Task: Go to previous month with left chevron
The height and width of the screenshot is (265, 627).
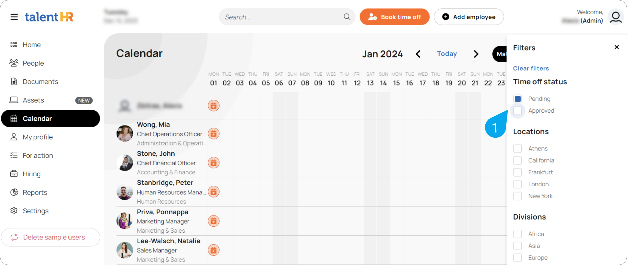Action: point(418,54)
